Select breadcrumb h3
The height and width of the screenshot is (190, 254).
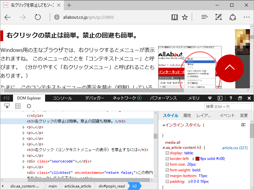(x=134, y=186)
